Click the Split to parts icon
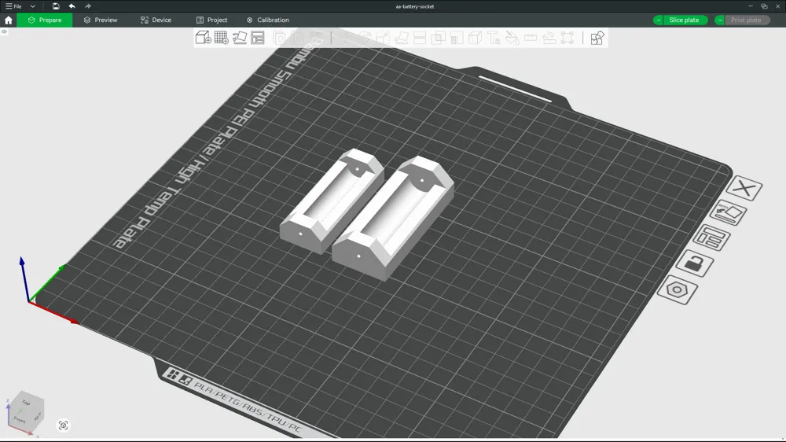The width and height of the screenshot is (786, 442). coord(297,38)
